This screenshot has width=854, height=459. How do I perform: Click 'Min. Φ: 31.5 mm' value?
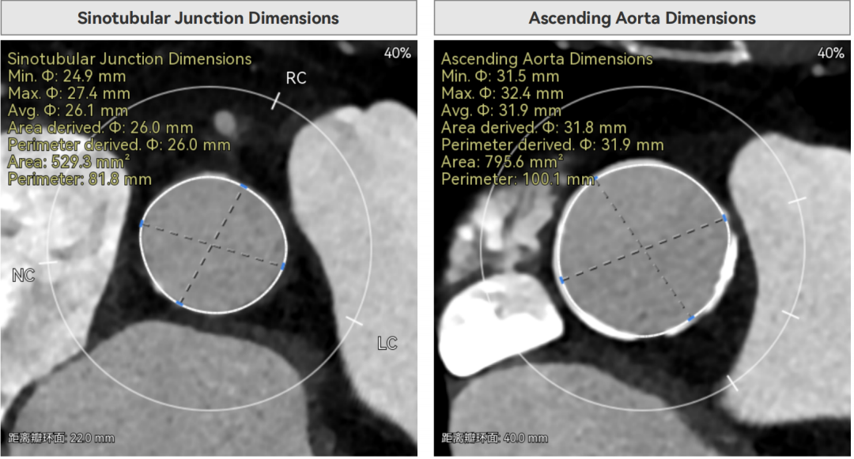[501, 76]
